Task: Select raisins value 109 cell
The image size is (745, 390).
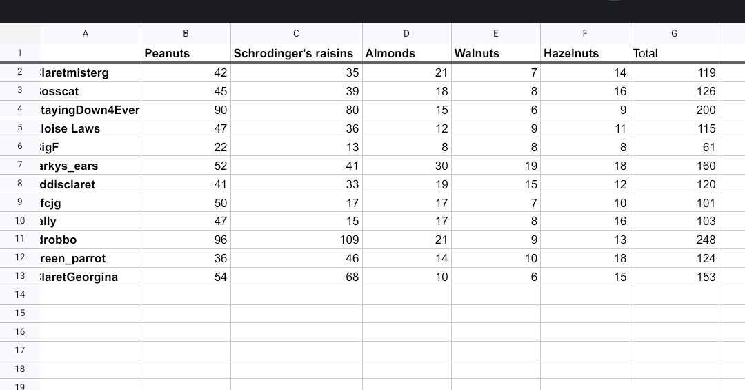Action: pyautogui.click(x=296, y=240)
